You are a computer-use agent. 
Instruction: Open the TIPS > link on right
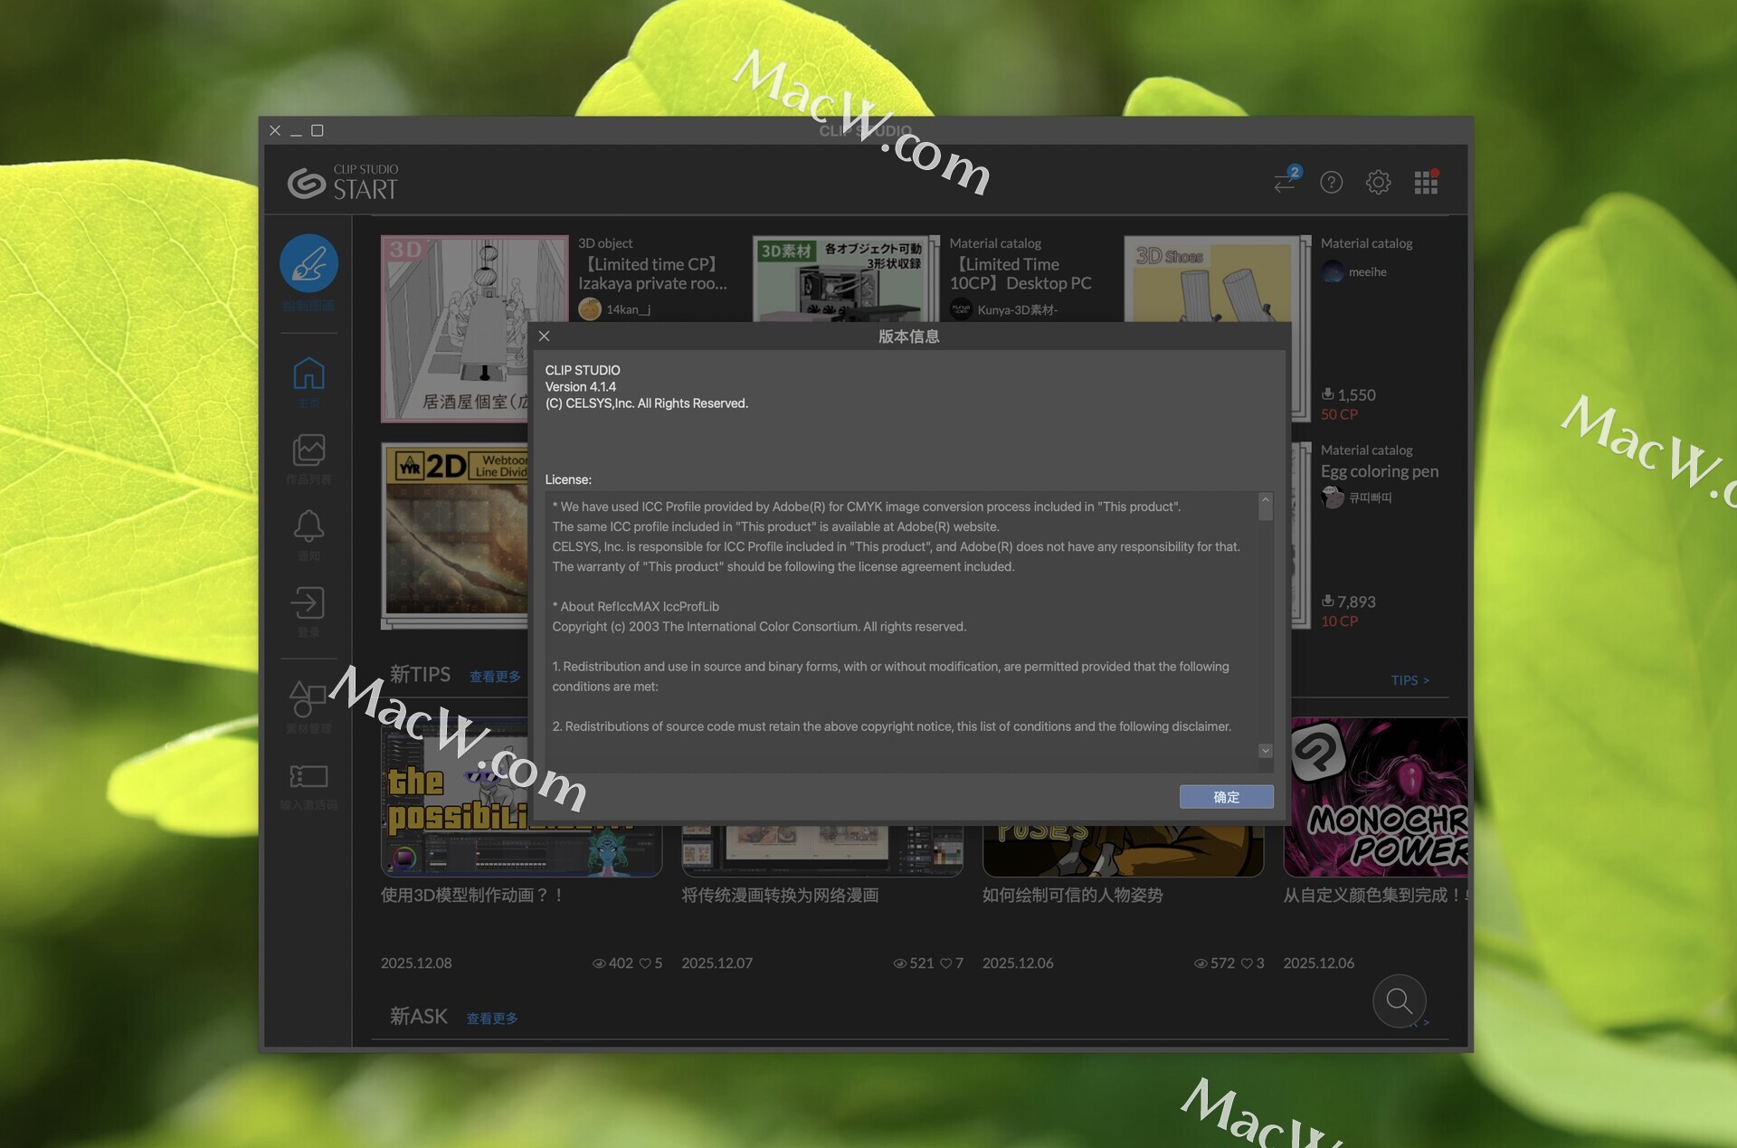1410,680
